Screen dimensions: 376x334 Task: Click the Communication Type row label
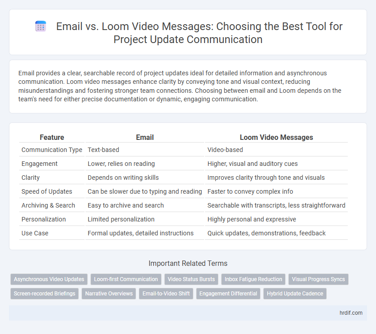pos(52,150)
